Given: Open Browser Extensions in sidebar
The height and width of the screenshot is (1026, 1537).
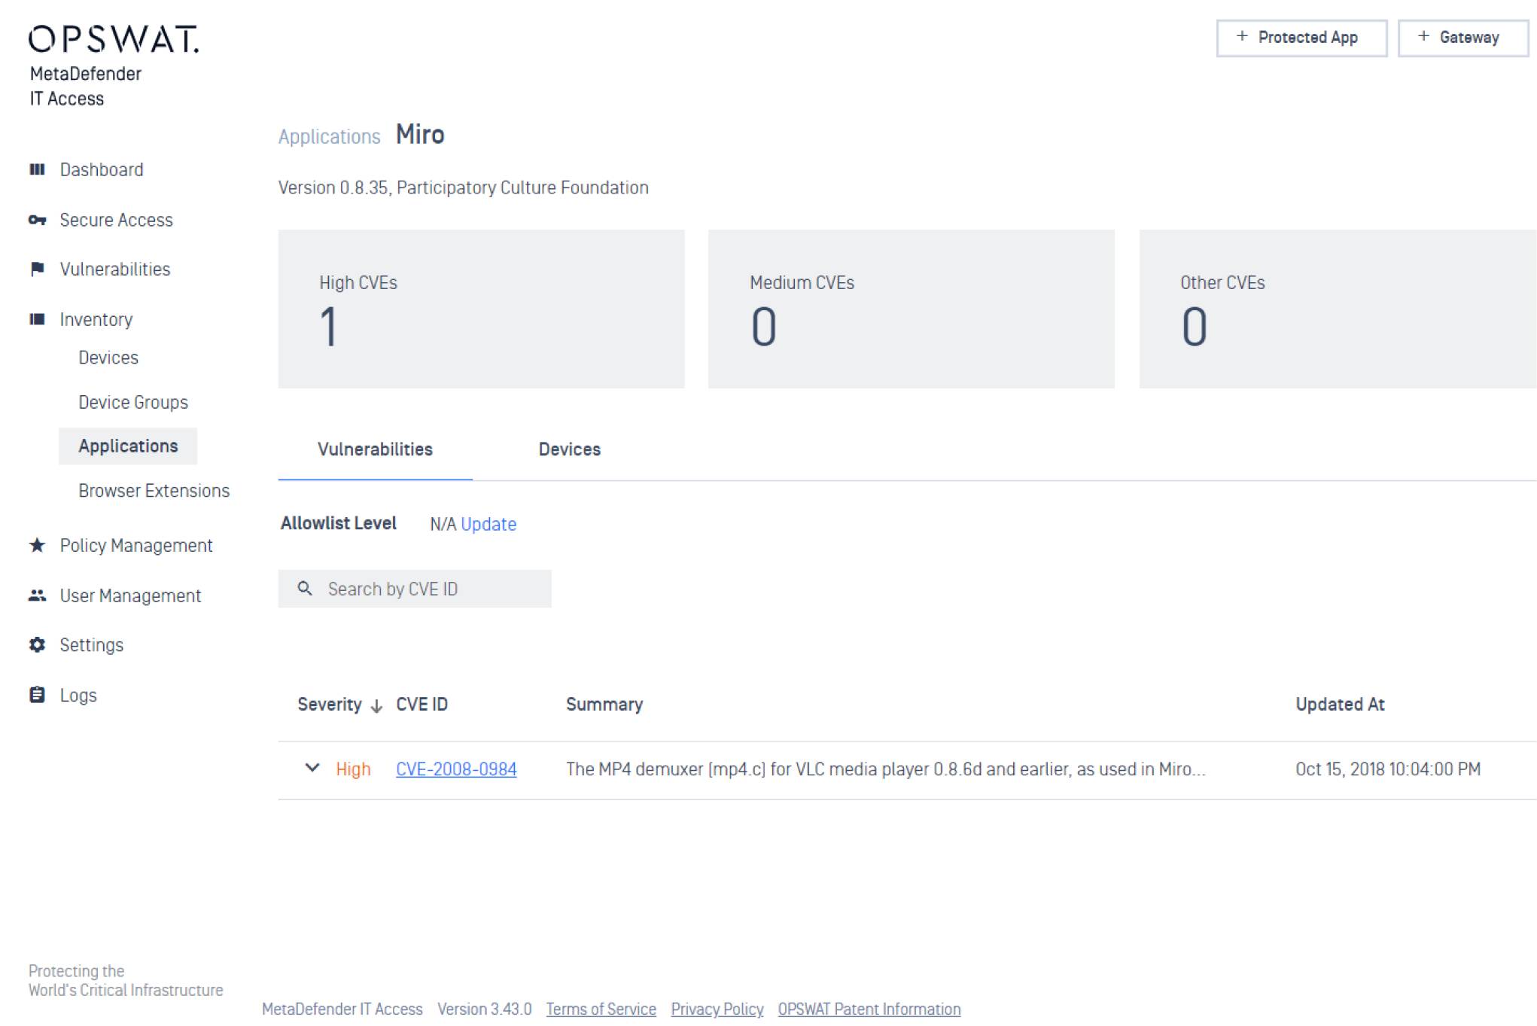Looking at the screenshot, I should pyautogui.click(x=154, y=491).
